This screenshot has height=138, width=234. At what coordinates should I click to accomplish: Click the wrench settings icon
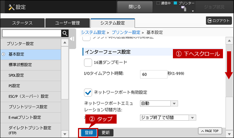pos(11,7)
